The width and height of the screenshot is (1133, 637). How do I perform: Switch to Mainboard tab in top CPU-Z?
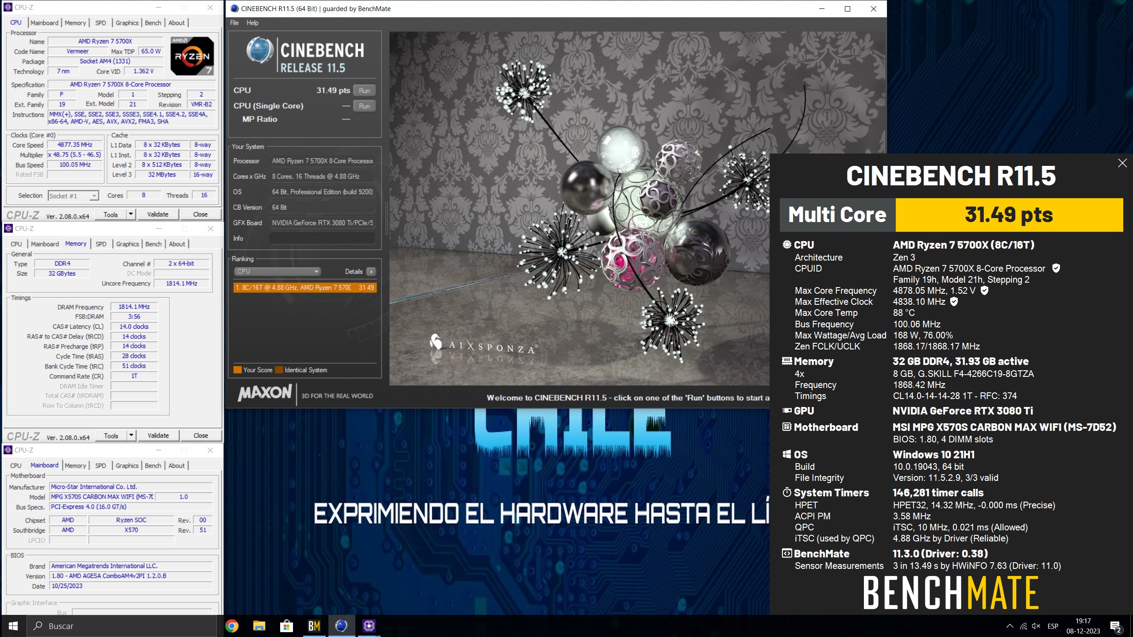coord(44,23)
